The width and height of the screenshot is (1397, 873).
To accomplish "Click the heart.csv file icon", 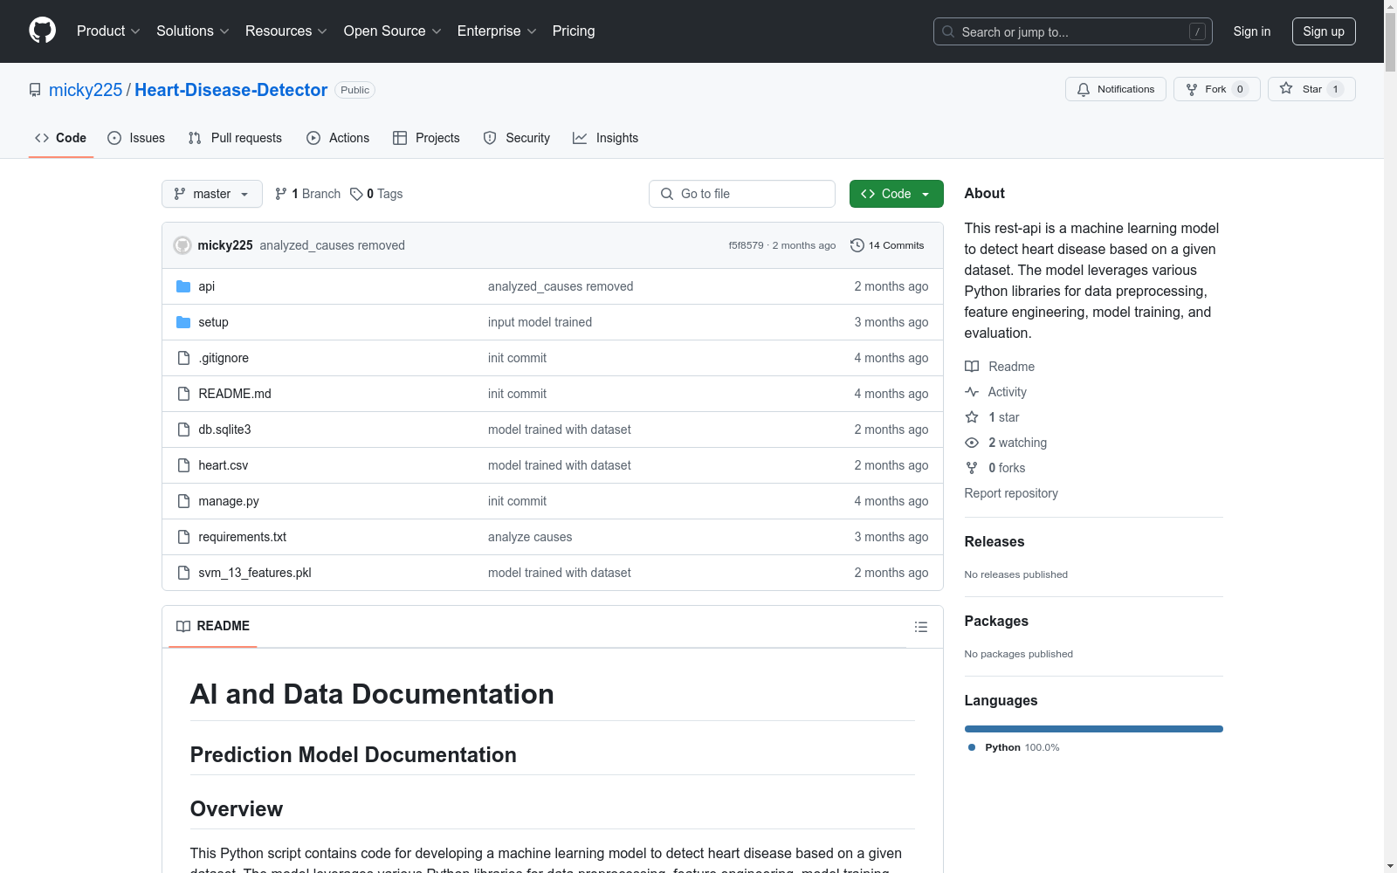I will 183,465.
